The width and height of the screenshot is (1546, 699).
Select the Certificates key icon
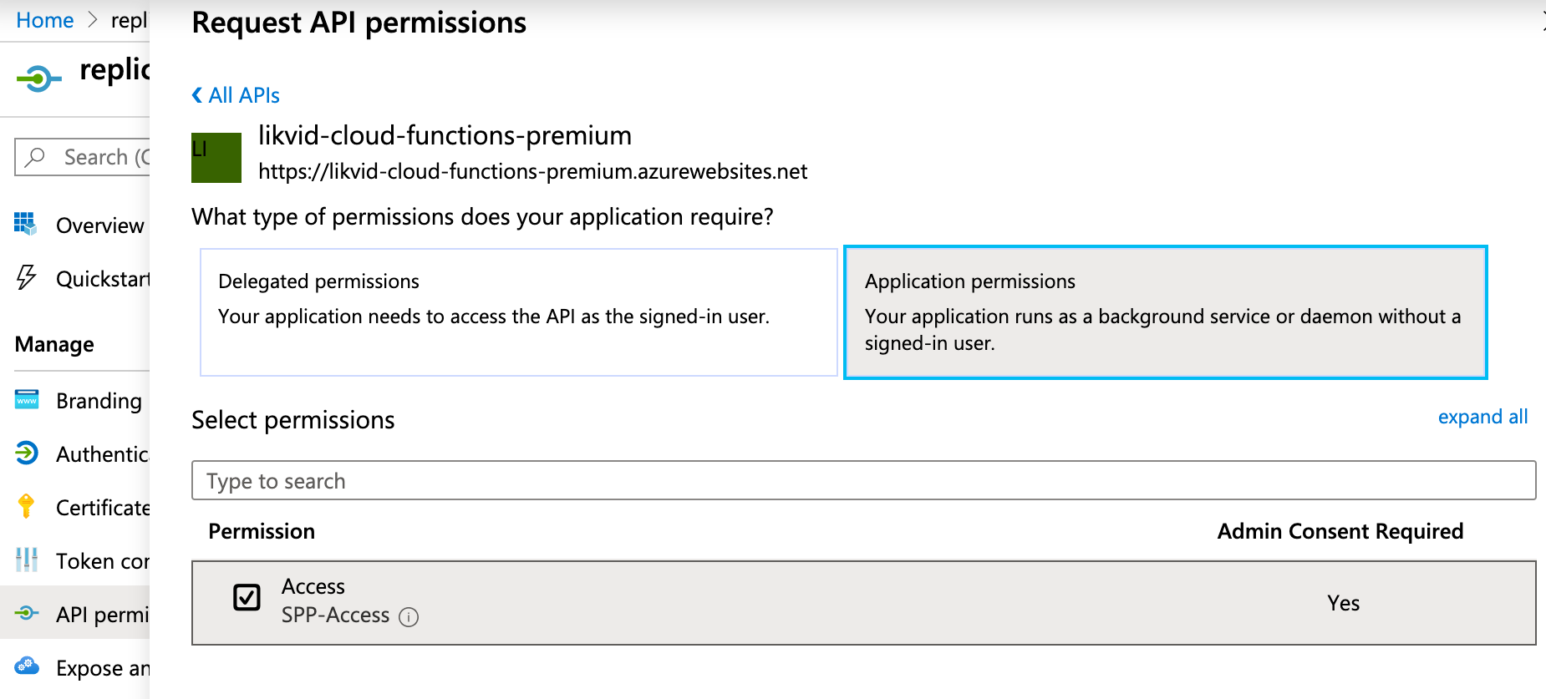tap(26, 507)
